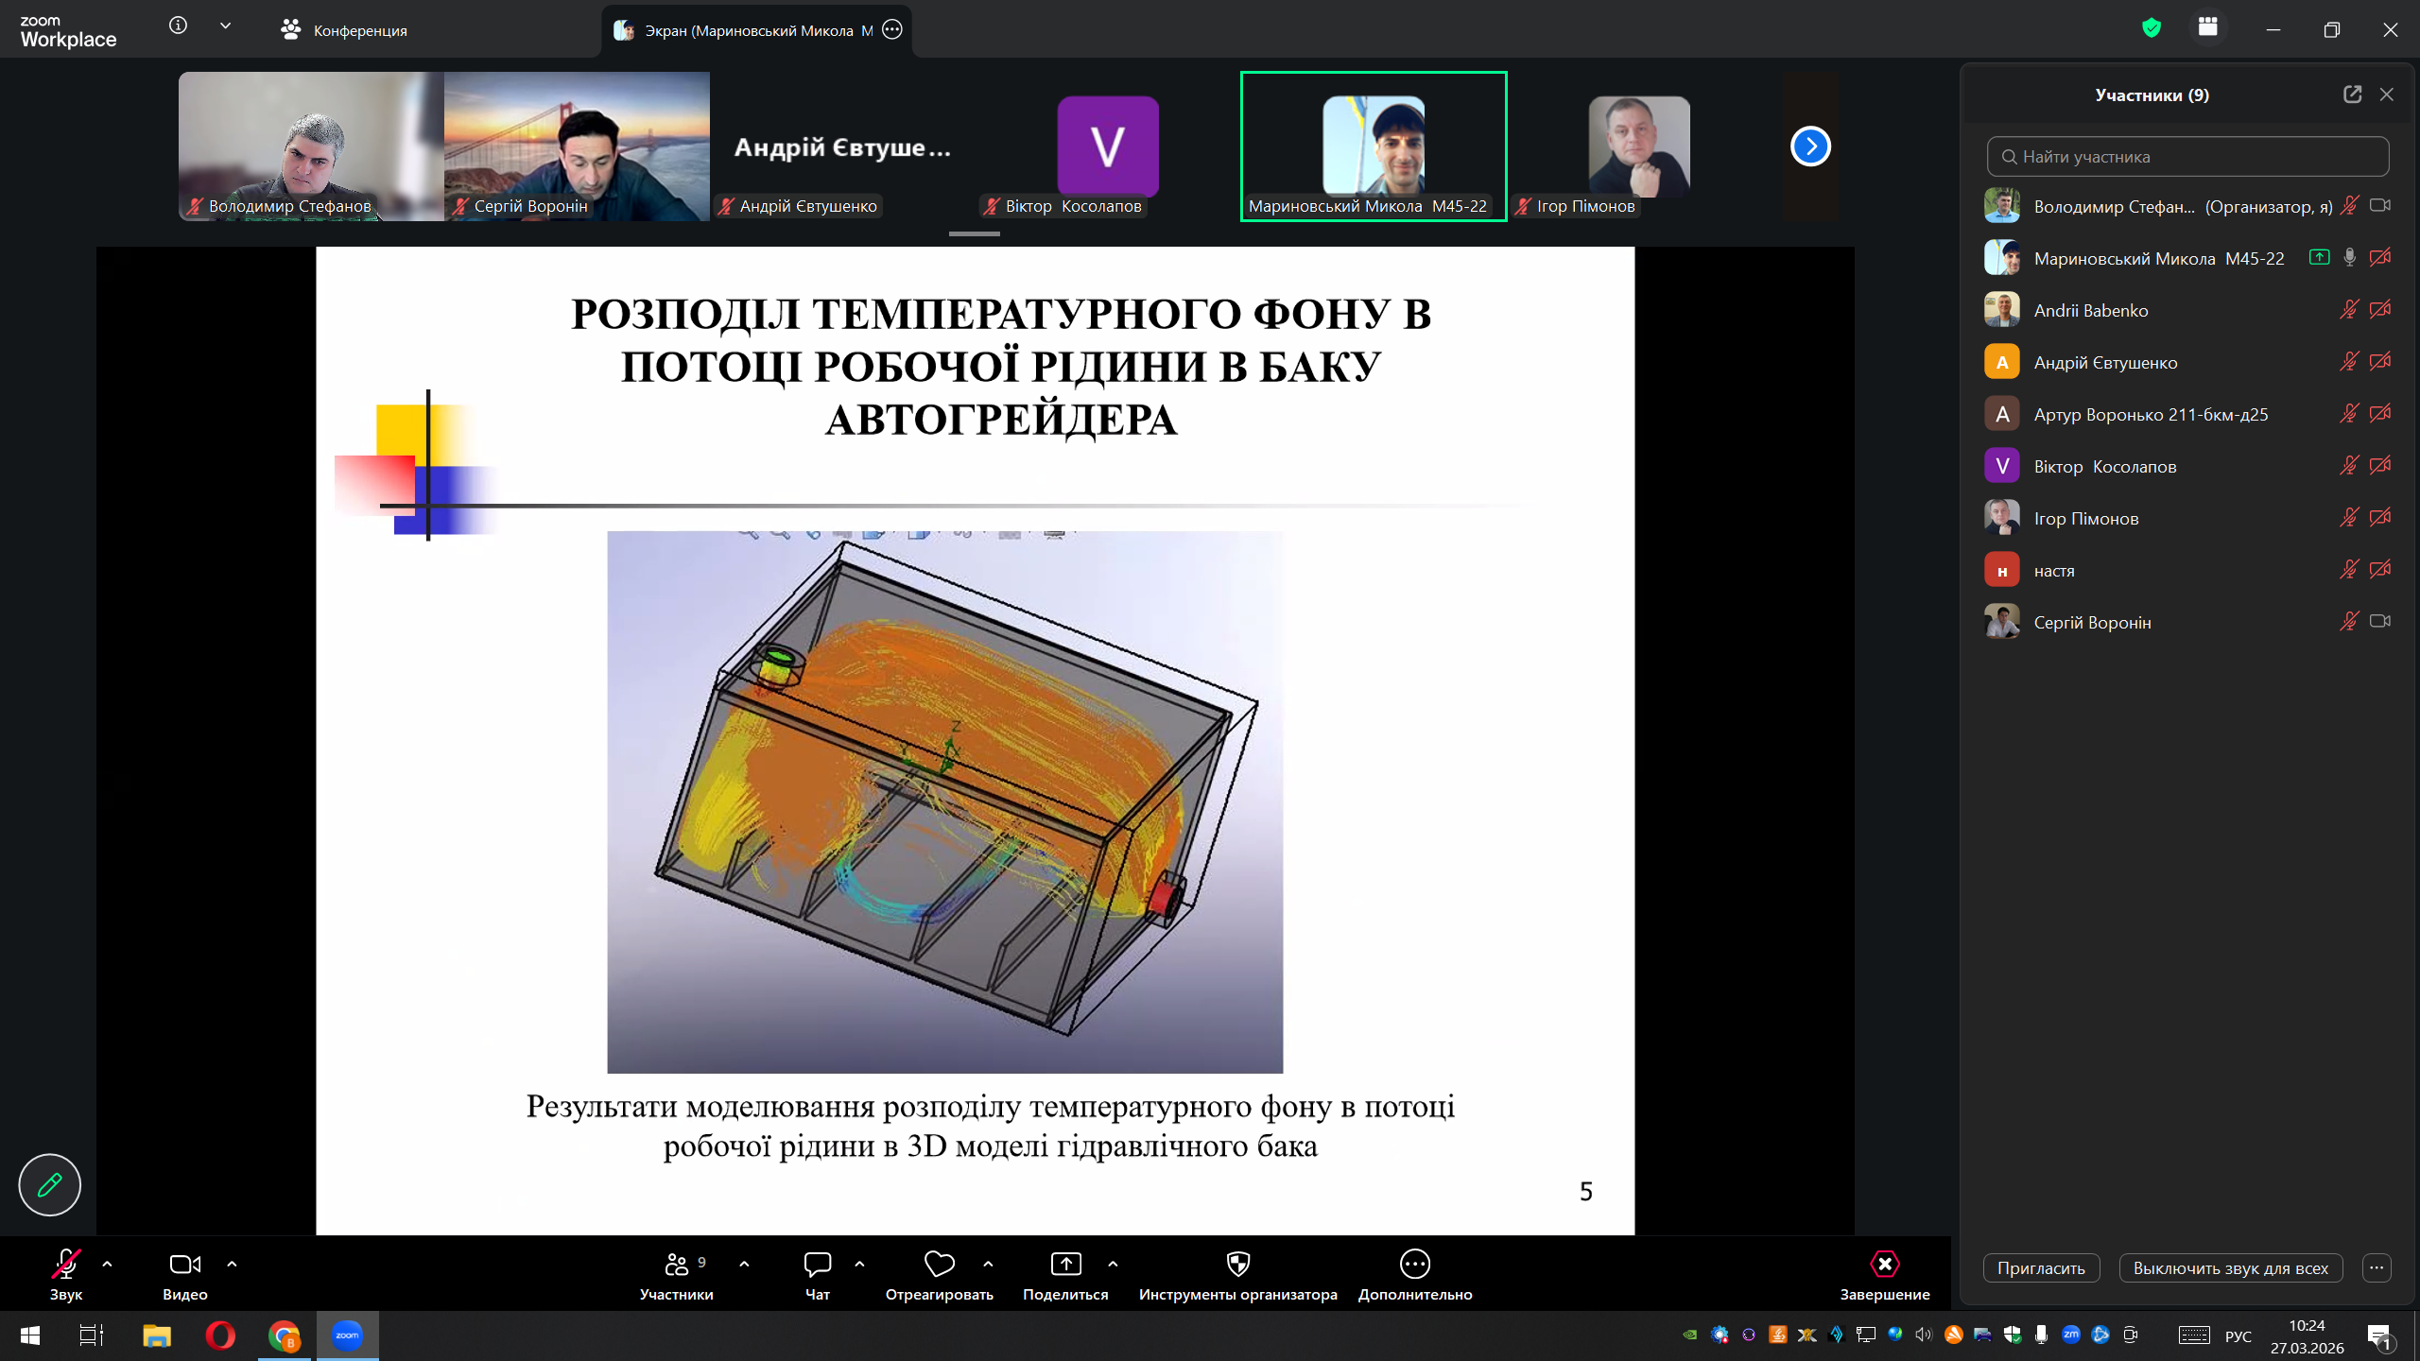Click the Найти участника search field
This screenshot has width=2420, height=1361.
[x=2187, y=157]
